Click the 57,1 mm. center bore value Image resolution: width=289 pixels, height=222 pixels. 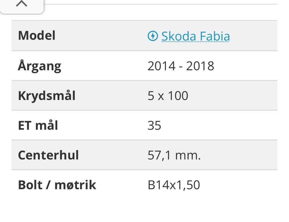tap(174, 155)
